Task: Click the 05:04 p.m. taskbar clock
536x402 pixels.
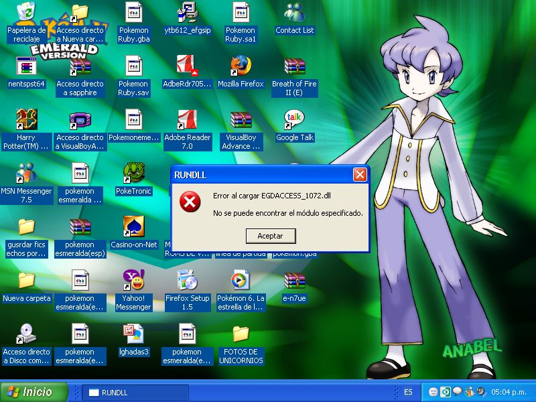Action: click(x=509, y=392)
